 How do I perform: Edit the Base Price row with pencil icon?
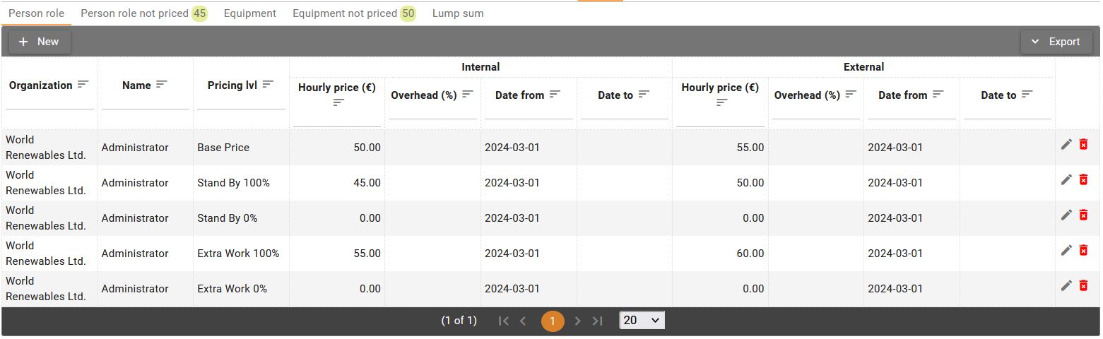(1066, 144)
